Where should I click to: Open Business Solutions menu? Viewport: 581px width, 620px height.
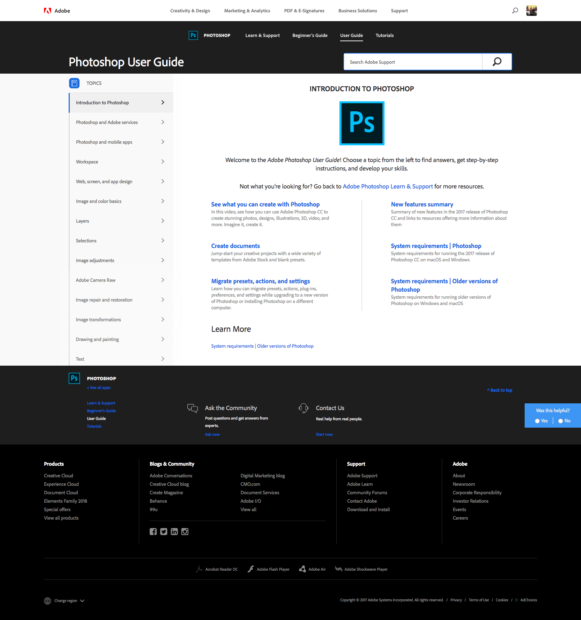(x=358, y=11)
